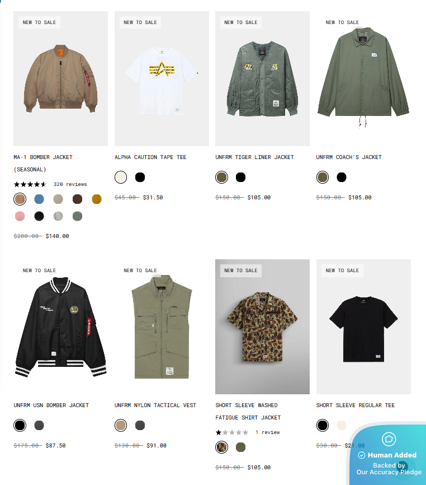This screenshot has height=485, width=426.
Task: Open UNFRM Nylon Tactical Vest product image
Action: pos(162,327)
